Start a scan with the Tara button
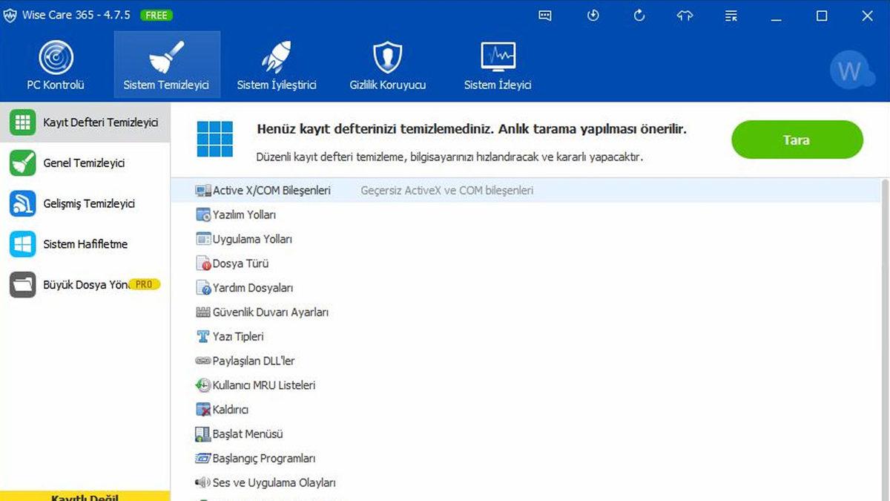The width and height of the screenshot is (890, 501). (797, 140)
